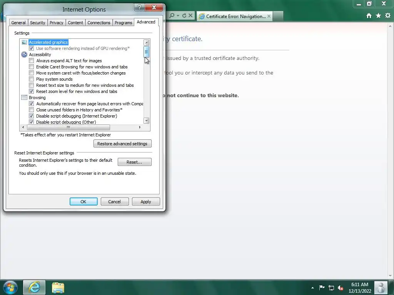Open the browser Tools gear icon

(388, 15)
